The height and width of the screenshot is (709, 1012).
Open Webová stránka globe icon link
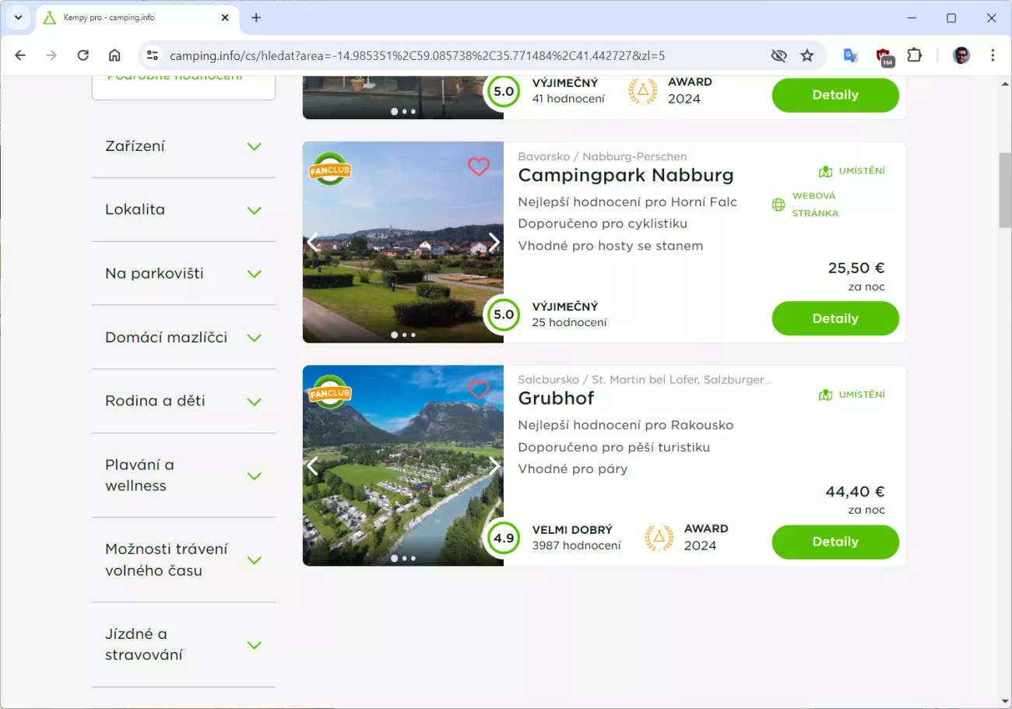pyautogui.click(x=778, y=205)
